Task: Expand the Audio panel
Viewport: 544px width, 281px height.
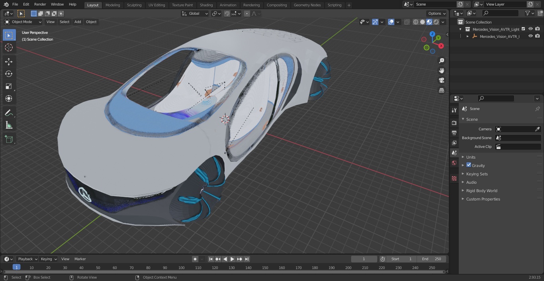Action: 471,182
